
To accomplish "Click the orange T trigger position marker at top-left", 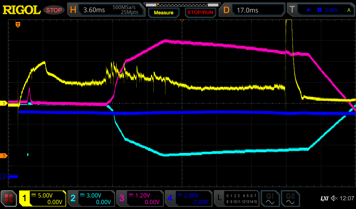I will pyautogui.click(x=18, y=25).
